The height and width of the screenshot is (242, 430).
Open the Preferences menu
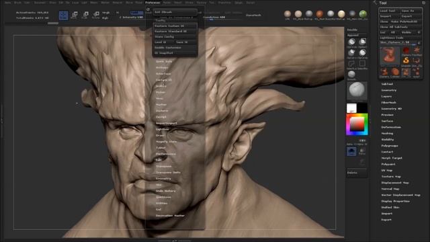(153, 3)
